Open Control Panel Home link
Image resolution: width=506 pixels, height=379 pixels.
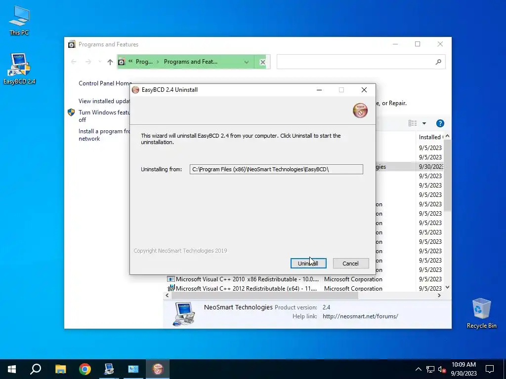105,83
